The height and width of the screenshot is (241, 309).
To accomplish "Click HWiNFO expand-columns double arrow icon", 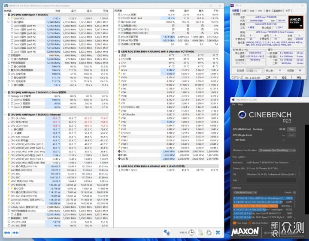I will pos(7,233).
